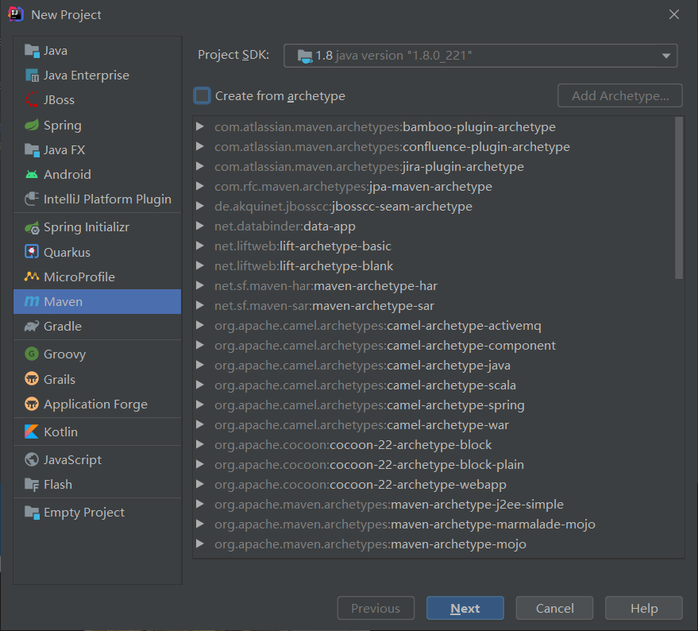Select Spring Initializr project type
Image resolution: width=698 pixels, height=631 pixels.
point(97,228)
